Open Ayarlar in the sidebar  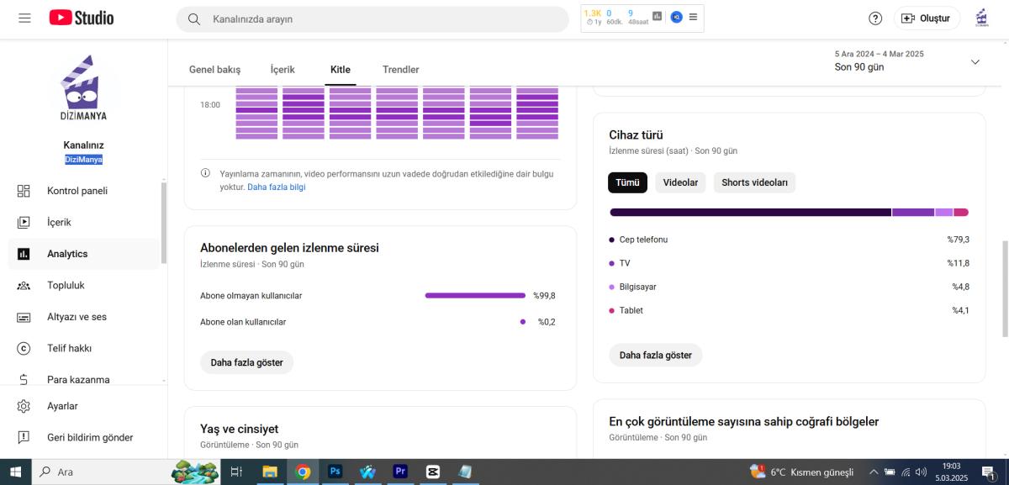[83, 406]
